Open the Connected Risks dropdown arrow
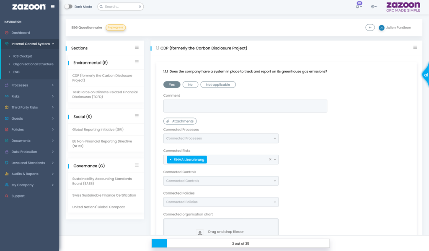Image resolution: width=429 pixels, height=251 pixels. pyautogui.click(x=275, y=160)
